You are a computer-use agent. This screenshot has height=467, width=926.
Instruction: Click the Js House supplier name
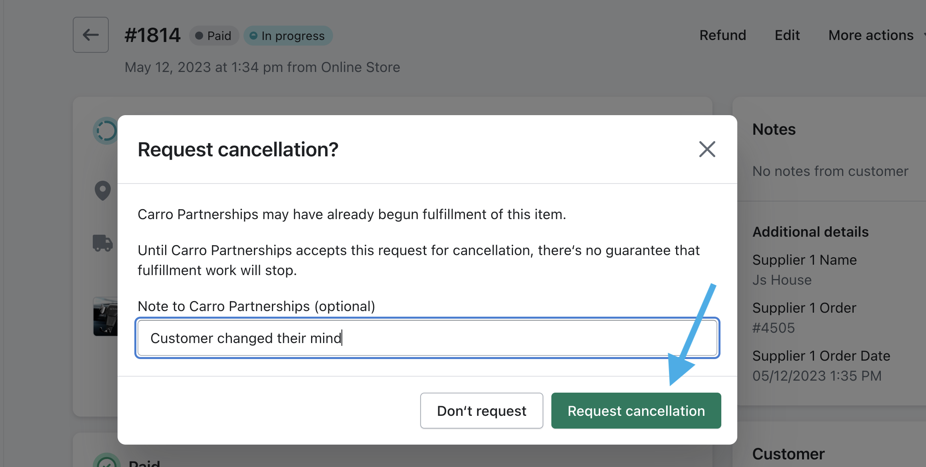(x=782, y=280)
